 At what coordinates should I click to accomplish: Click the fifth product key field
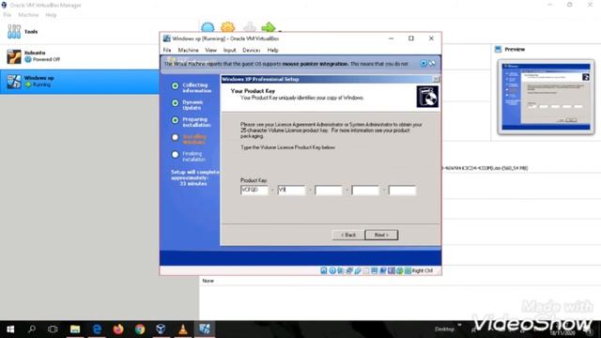[402, 190]
